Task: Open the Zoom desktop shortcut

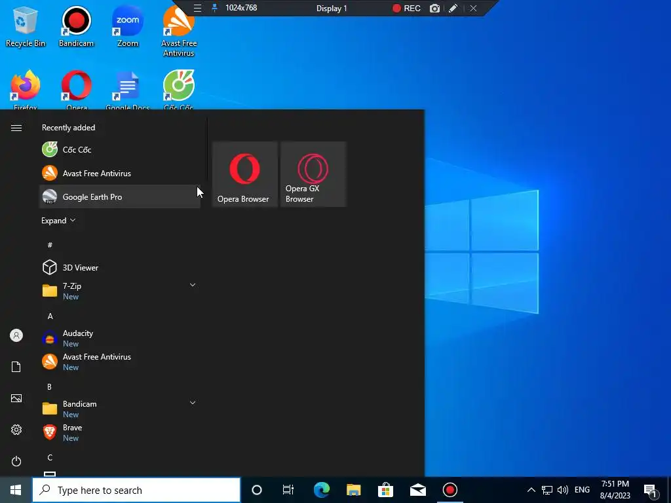Action: click(128, 26)
